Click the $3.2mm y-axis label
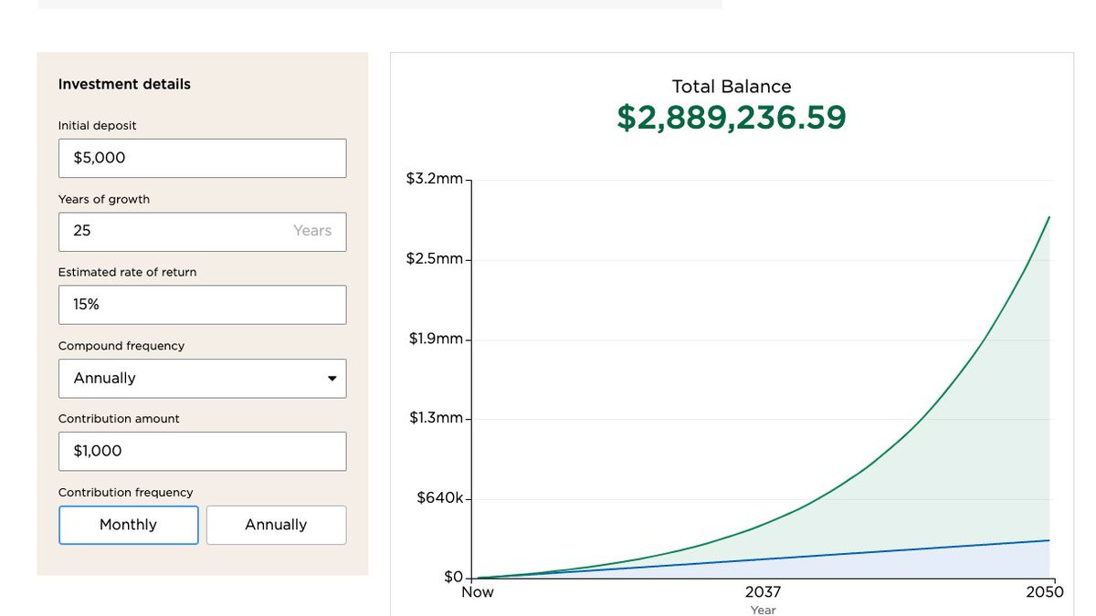The width and height of the screenshot is (1096, 616). 435,179
